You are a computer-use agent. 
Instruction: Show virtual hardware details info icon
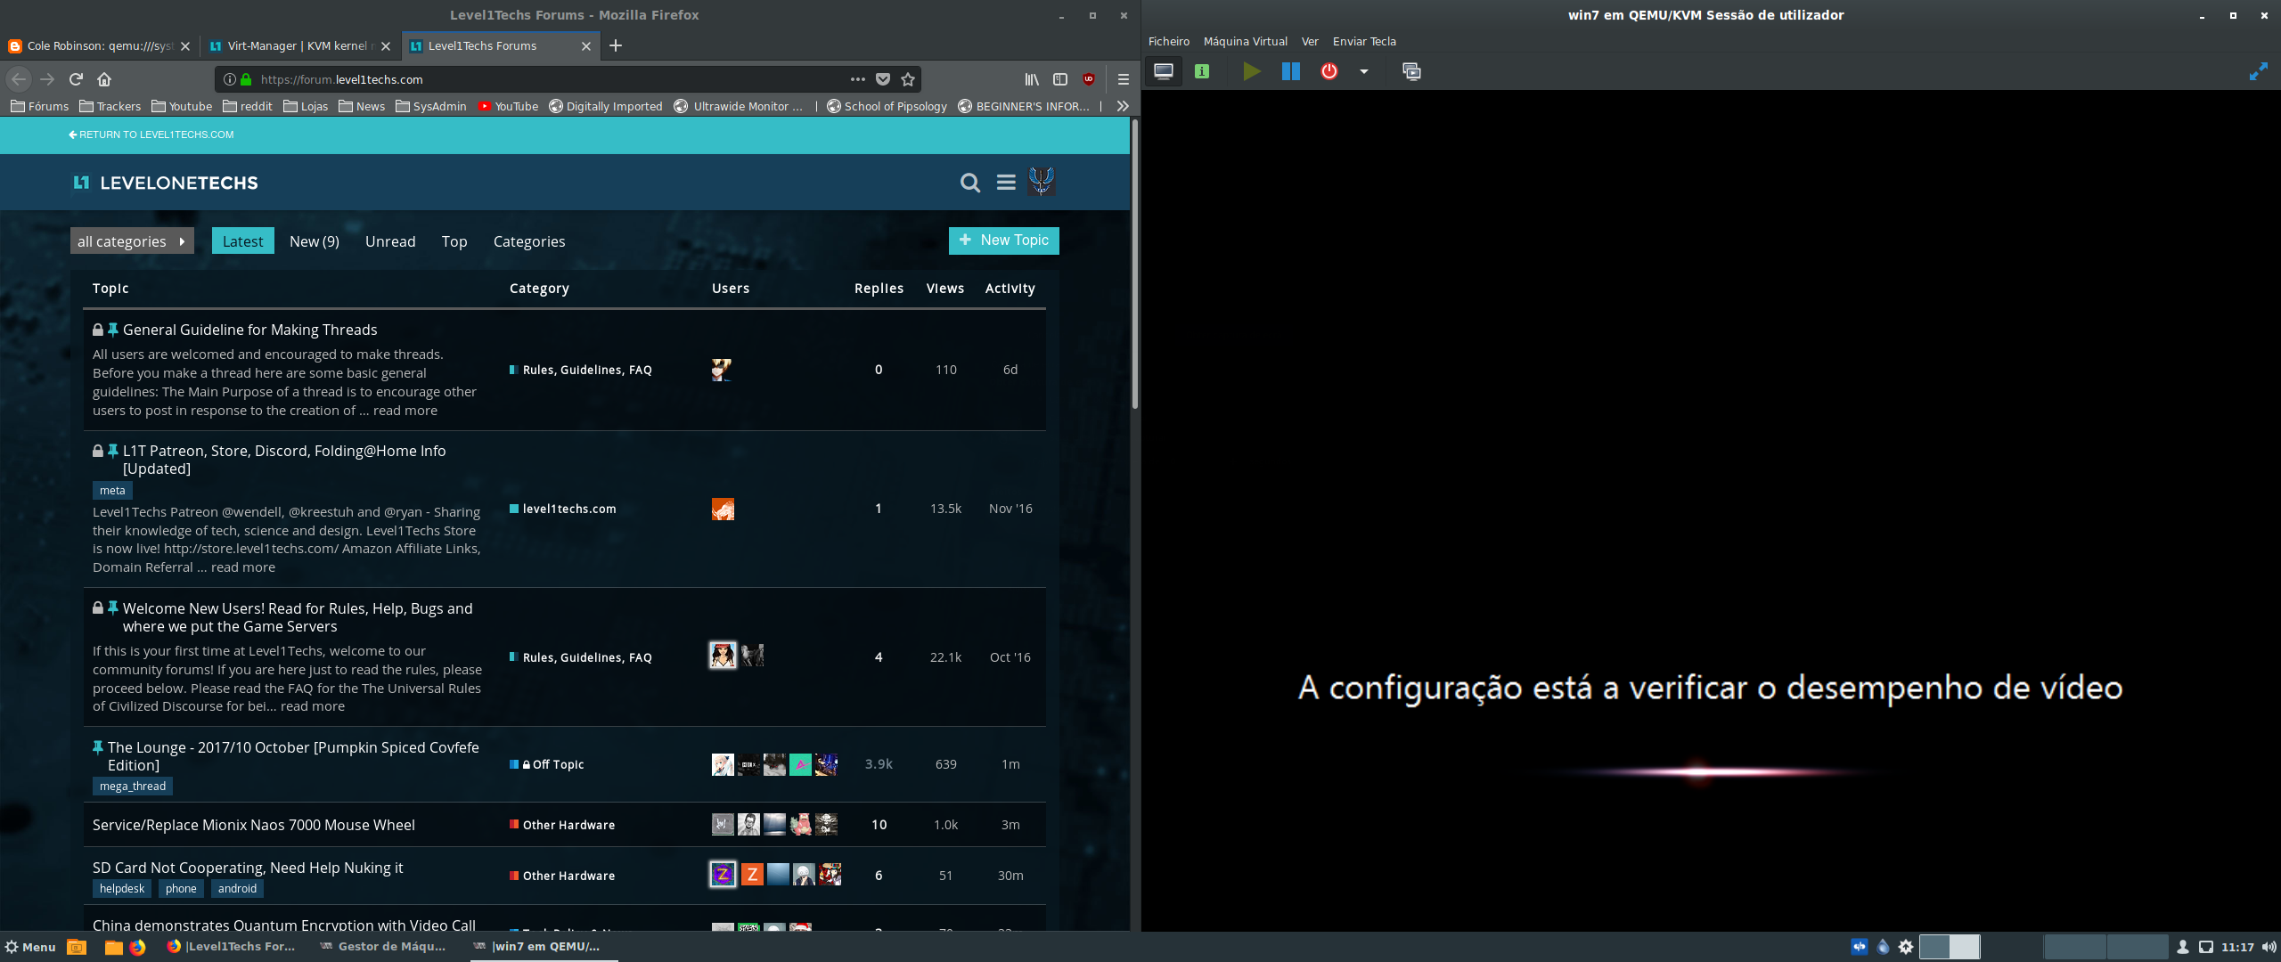coord(1202,71)
